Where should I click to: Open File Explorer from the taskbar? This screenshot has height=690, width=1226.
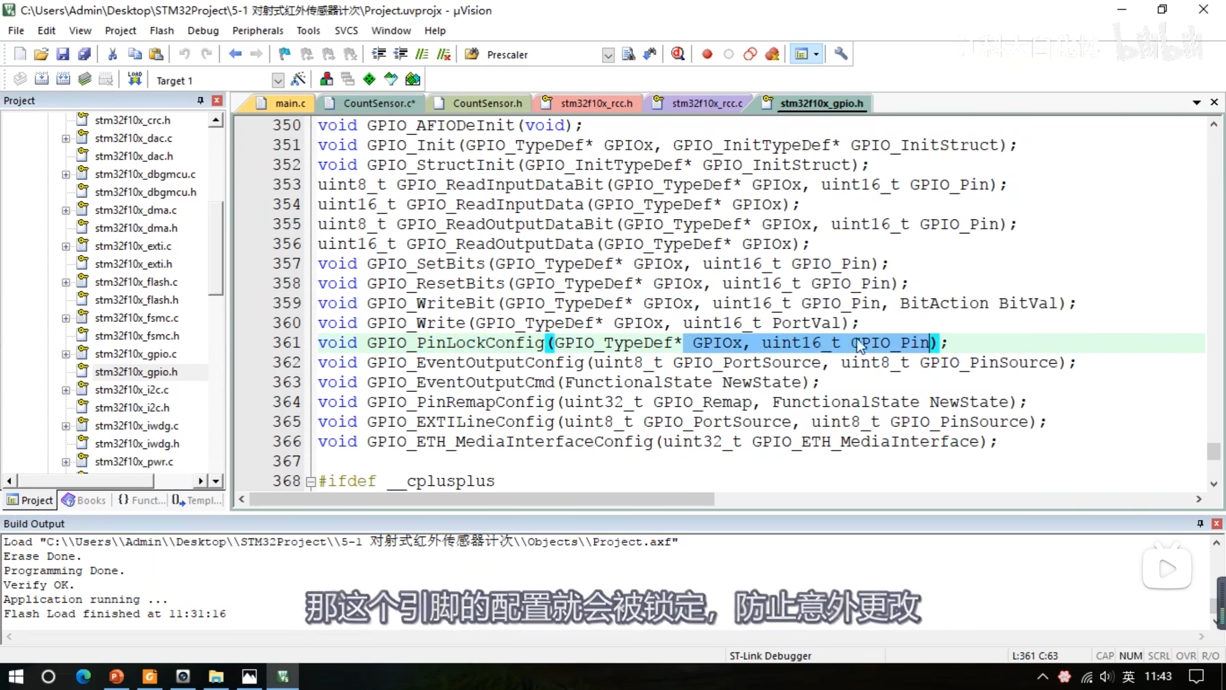tap(216, 677)
